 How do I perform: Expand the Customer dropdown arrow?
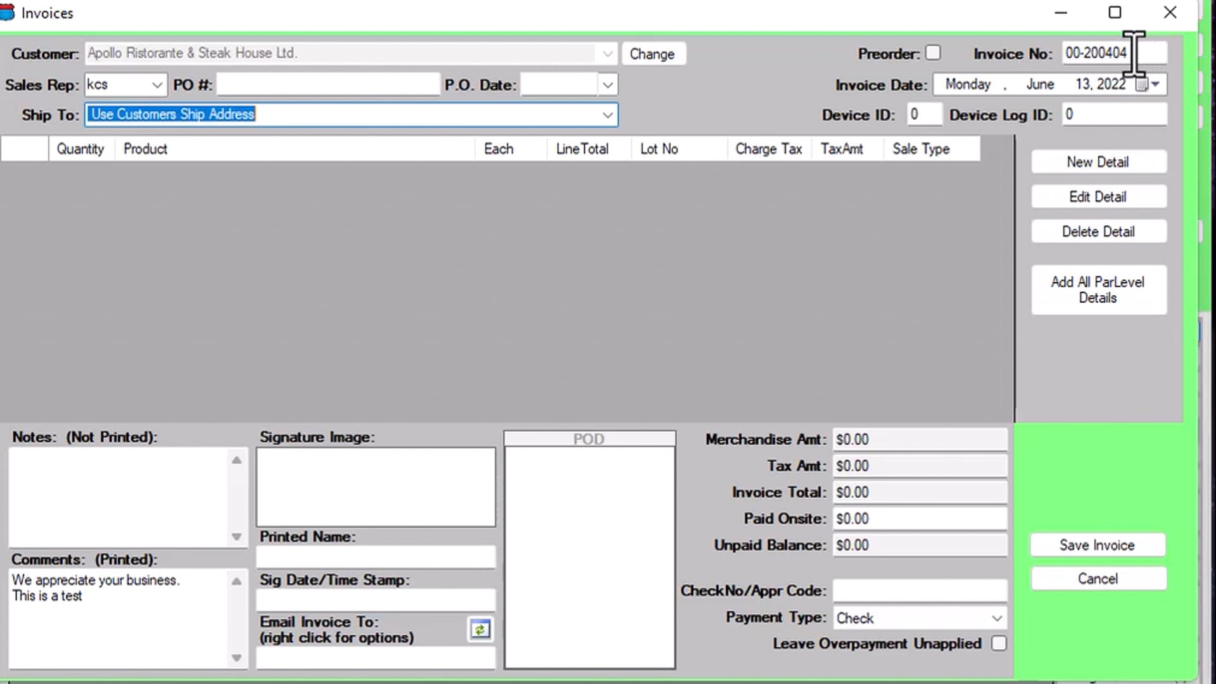(607, 54)
